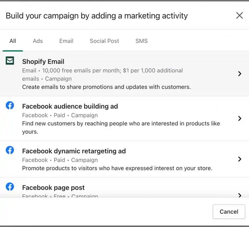The image size is (249, 227).
Task: Select the Social Post tab
Action: [x=104, y=41]
